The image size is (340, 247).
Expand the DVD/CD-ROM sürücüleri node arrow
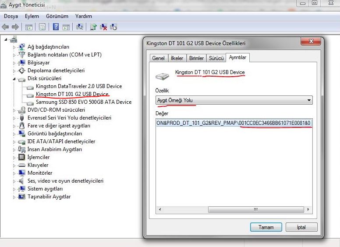coord(14,110)
